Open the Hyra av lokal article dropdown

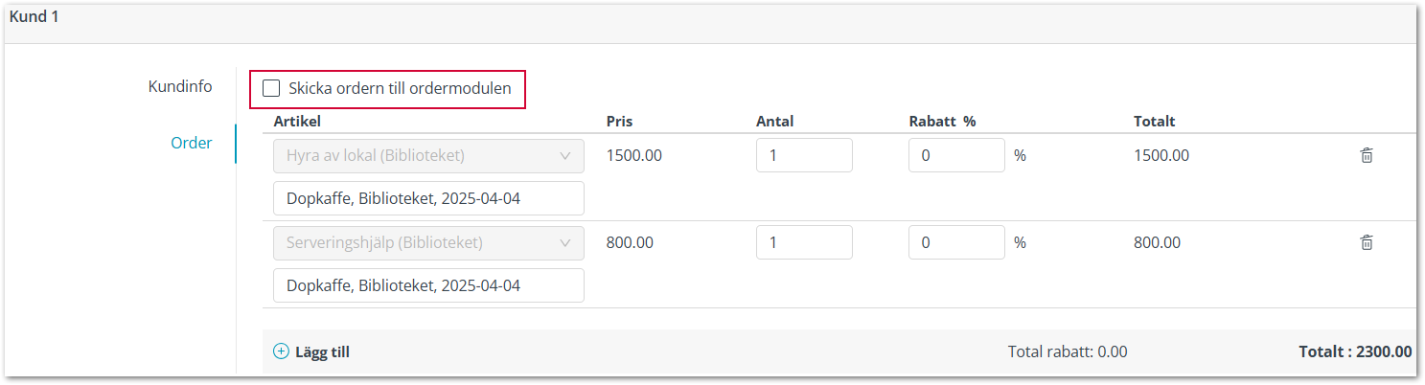(x=428, y=155)
